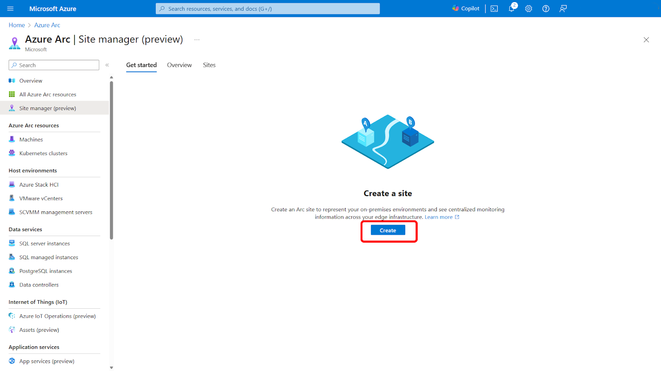Click the Azure Stack HCI icon
Screen dimensions: 661x371
click(12, 184)
